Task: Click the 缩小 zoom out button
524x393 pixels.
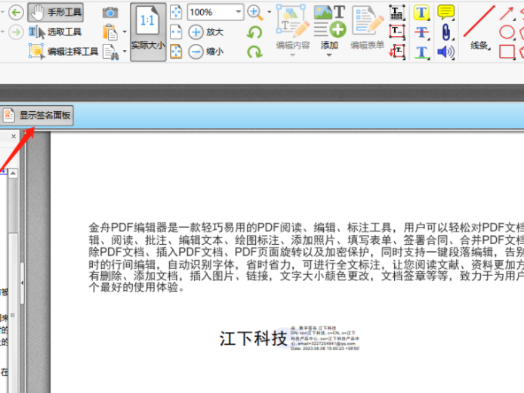Action: tap(206, 51)
